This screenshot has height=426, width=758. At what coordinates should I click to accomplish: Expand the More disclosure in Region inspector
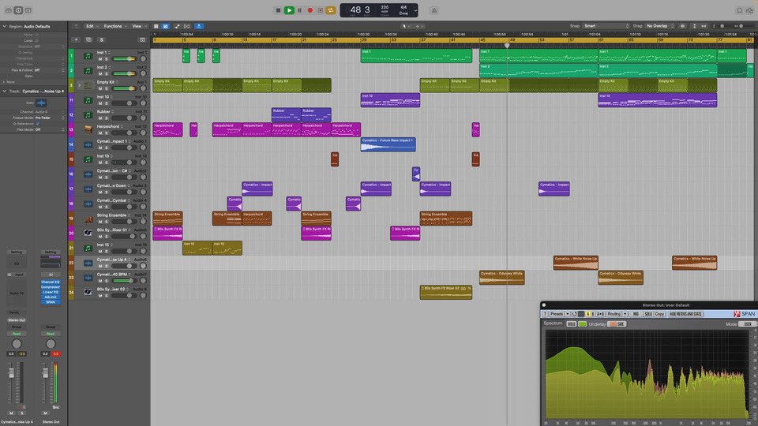tap(5, 82)
